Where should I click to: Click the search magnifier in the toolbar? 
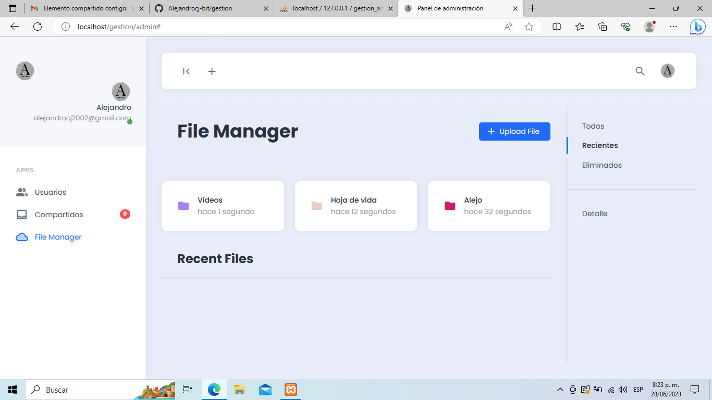640,71
